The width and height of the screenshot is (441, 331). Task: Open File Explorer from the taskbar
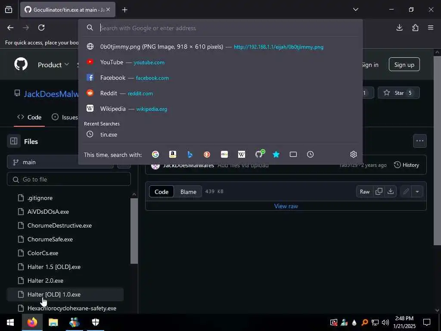coord(53,322)
